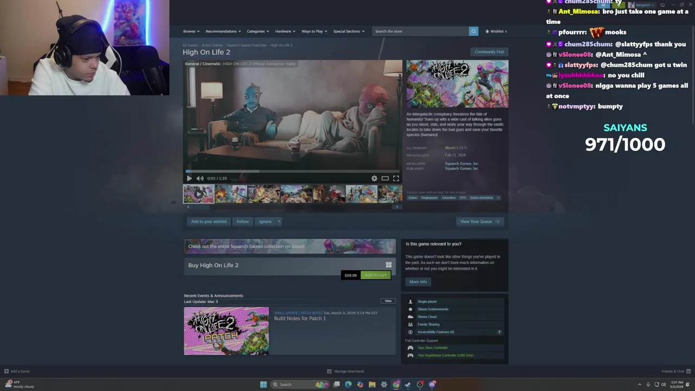Expand the Ways to Play menu
This screenshot has width=695, height=391.
coord(314,31)
